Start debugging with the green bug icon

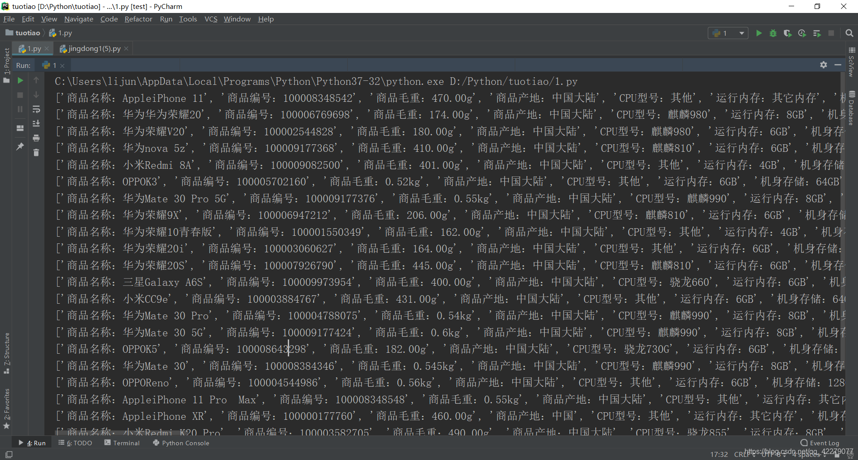pos(773,33)
